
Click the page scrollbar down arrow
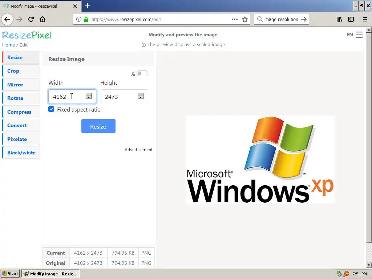pos(369,265)
